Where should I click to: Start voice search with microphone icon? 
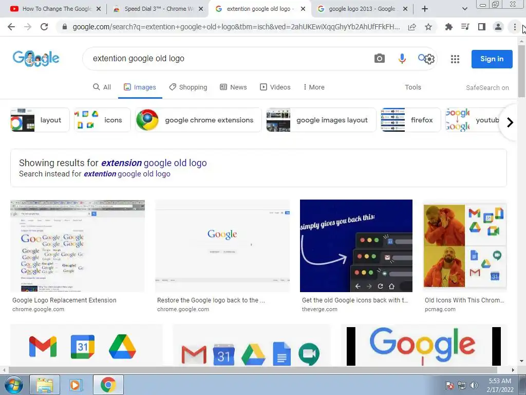coord(402,59)
